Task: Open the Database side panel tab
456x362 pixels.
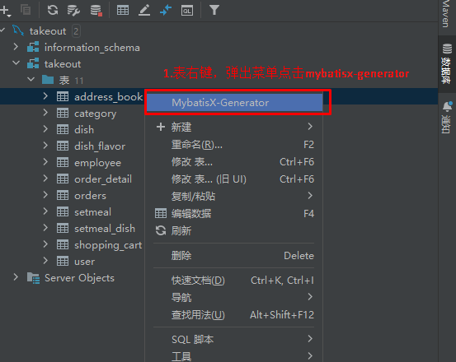Action: tap(447, 64)
